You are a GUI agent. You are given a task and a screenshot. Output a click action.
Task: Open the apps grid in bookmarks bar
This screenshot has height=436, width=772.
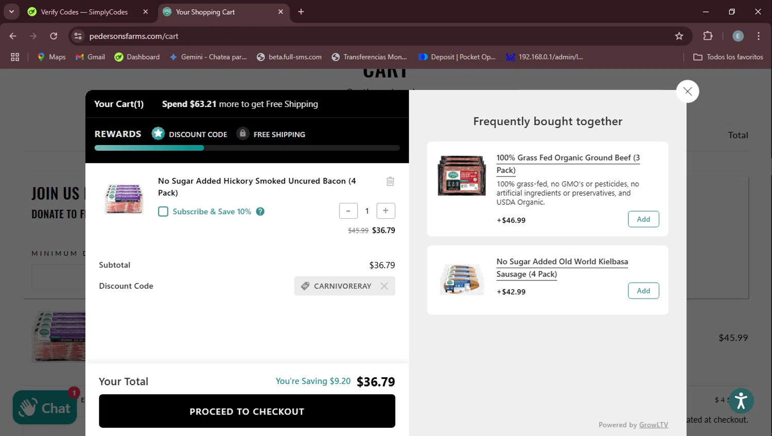click(15, 57)
